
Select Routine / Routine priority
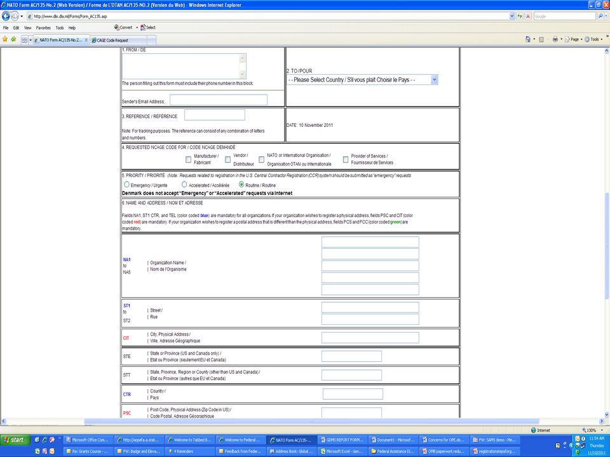coord(241,185)
